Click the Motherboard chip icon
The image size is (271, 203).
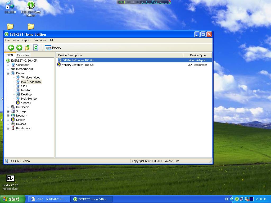[x=13, y=69]
